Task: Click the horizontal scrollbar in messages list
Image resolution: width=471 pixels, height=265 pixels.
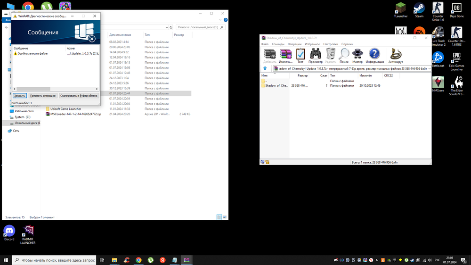Action: (33, 89)
